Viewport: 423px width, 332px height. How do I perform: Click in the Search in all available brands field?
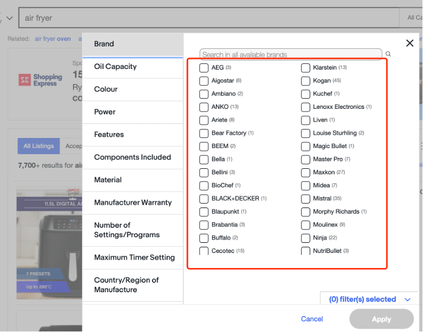pyautogui.click(x=291, y=54)
